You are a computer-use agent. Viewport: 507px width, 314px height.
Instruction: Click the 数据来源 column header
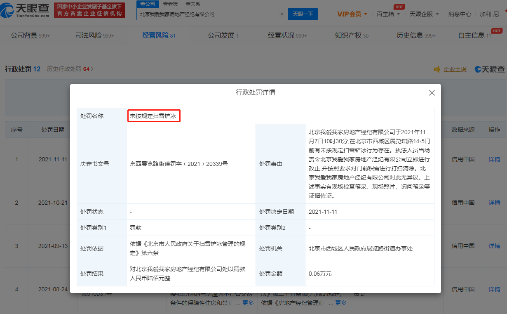tap(463, 130)
